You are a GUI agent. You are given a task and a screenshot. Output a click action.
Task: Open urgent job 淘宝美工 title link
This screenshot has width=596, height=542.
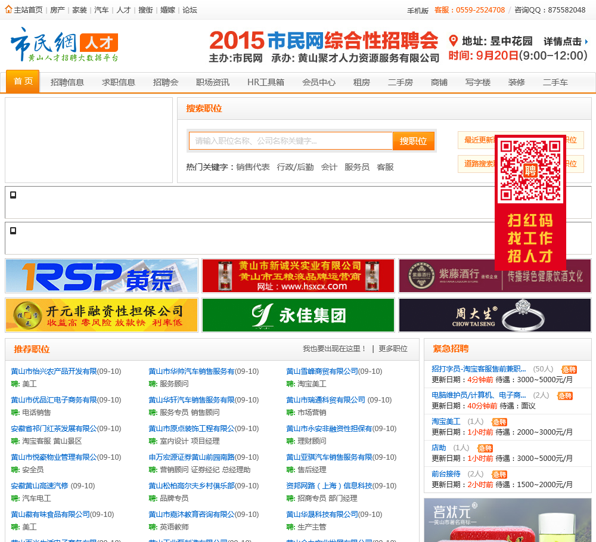click(446, 422)
